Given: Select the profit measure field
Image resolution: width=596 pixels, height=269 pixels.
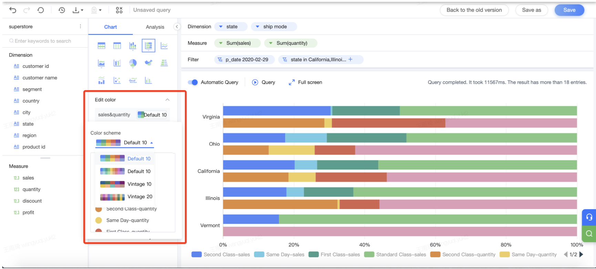Looking at the screenshot, I should pos(28,213).
